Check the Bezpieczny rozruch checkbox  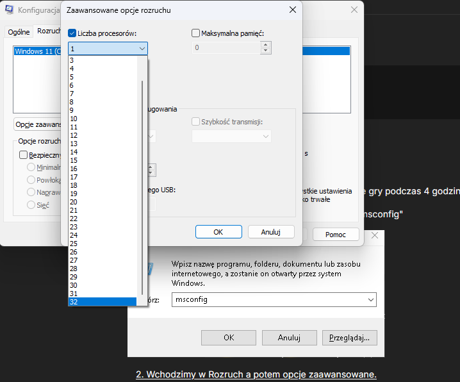(23, 154)
